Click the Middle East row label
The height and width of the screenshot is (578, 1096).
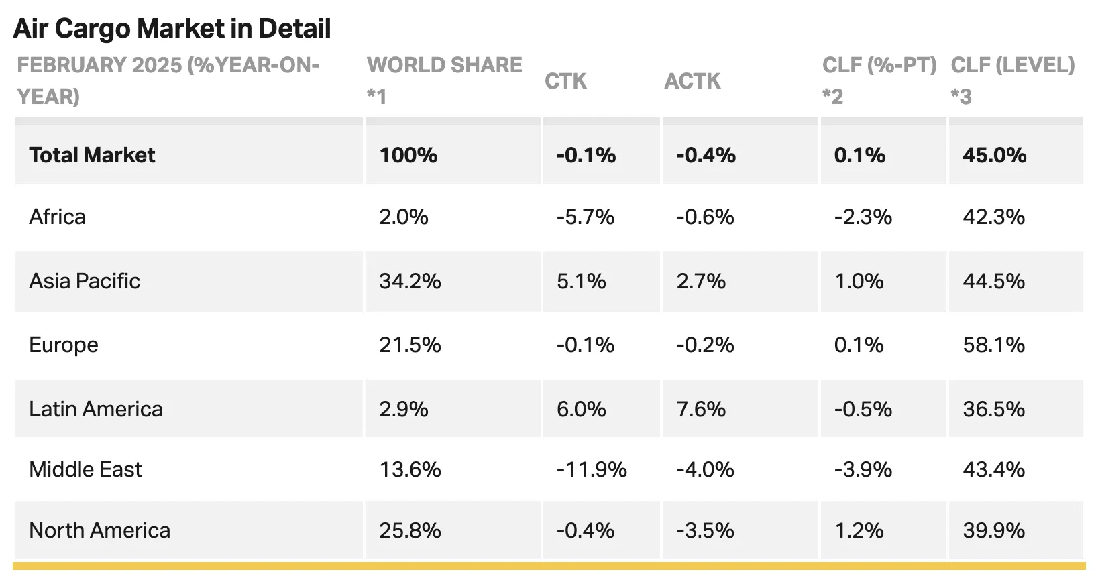coord(85,469)
